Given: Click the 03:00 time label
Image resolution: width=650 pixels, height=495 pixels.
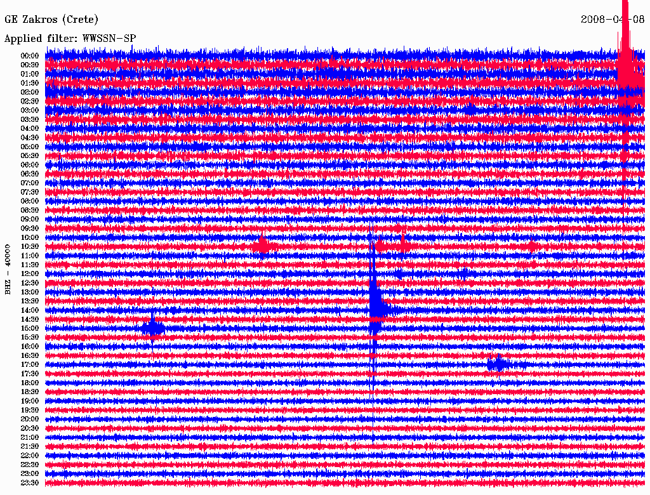Looking at the screenshot, I should click(x=30, y=110).
